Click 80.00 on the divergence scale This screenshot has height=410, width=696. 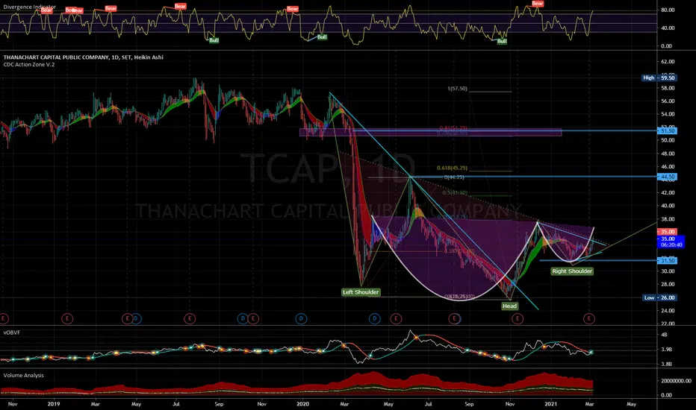coord(668,10)
